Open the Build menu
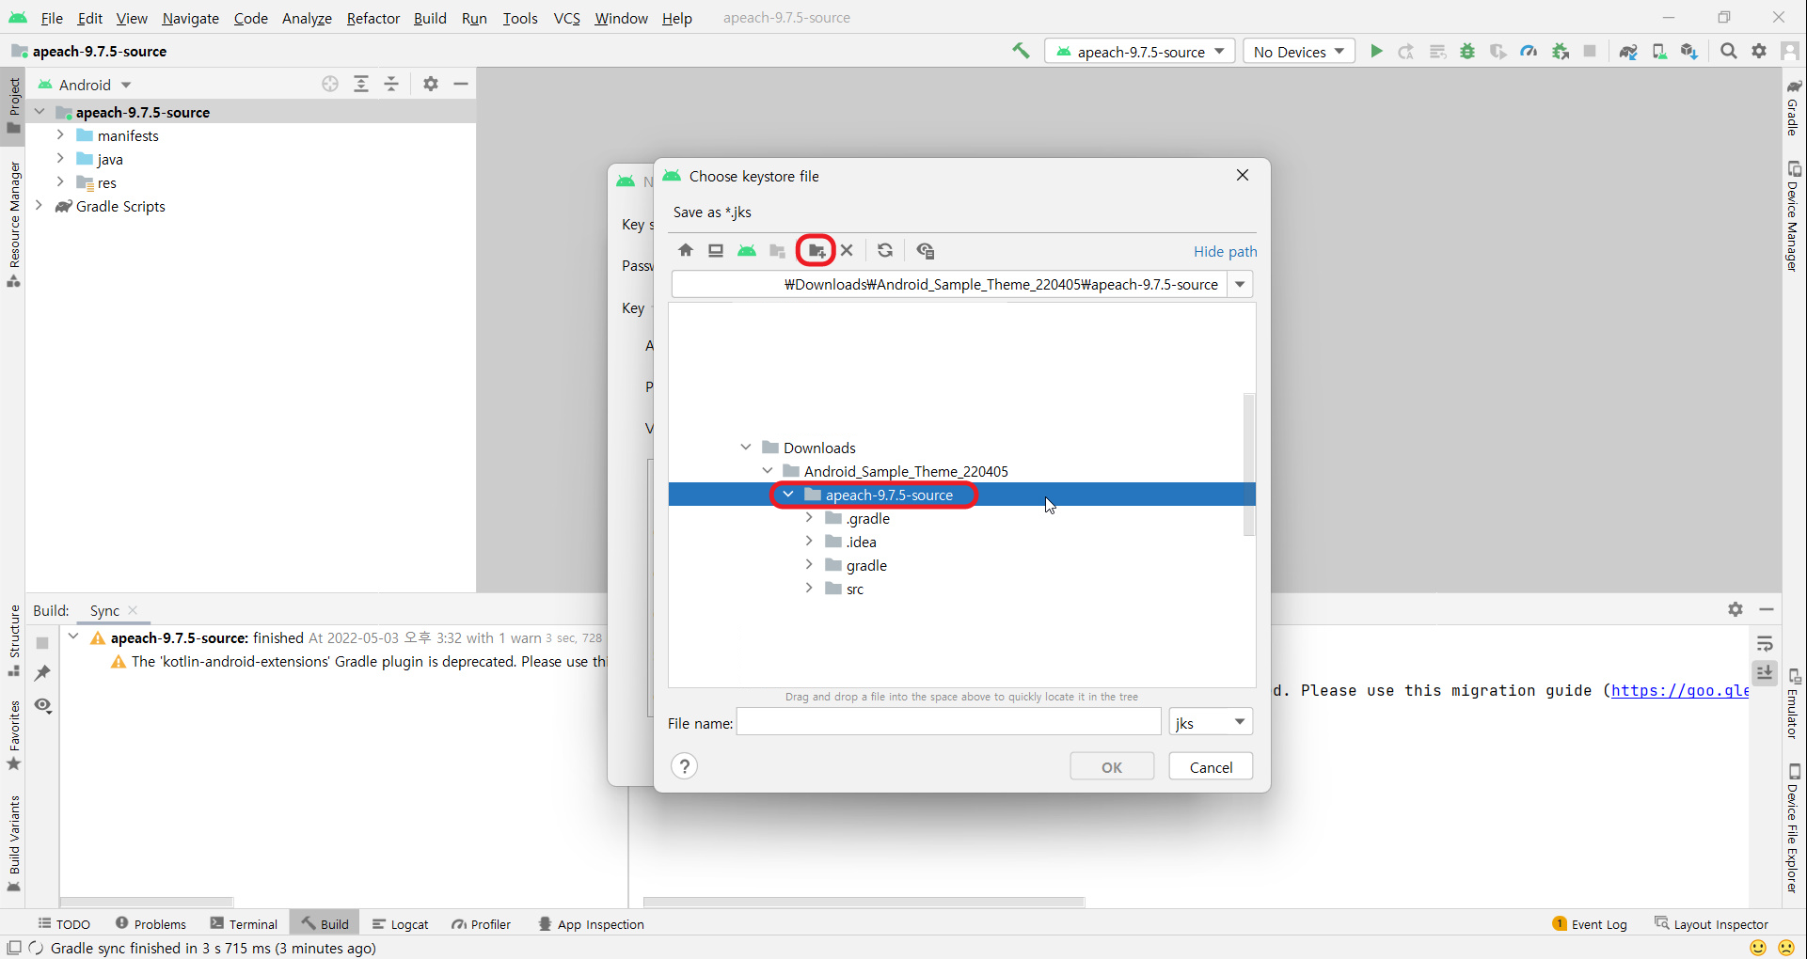 [x=430, y=18]
